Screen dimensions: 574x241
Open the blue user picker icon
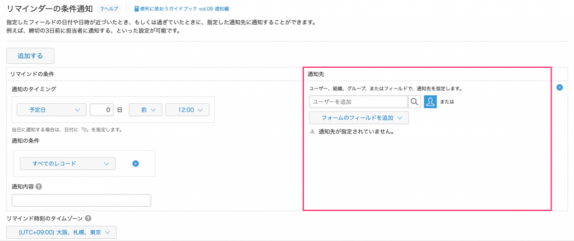pyautogui.click(x=430, y=101)
